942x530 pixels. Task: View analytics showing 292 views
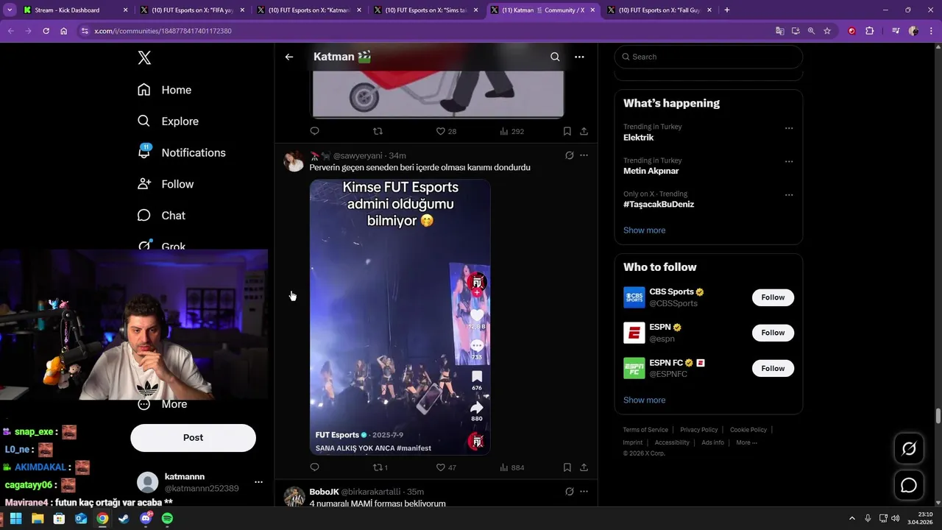(x=511, y=131)
